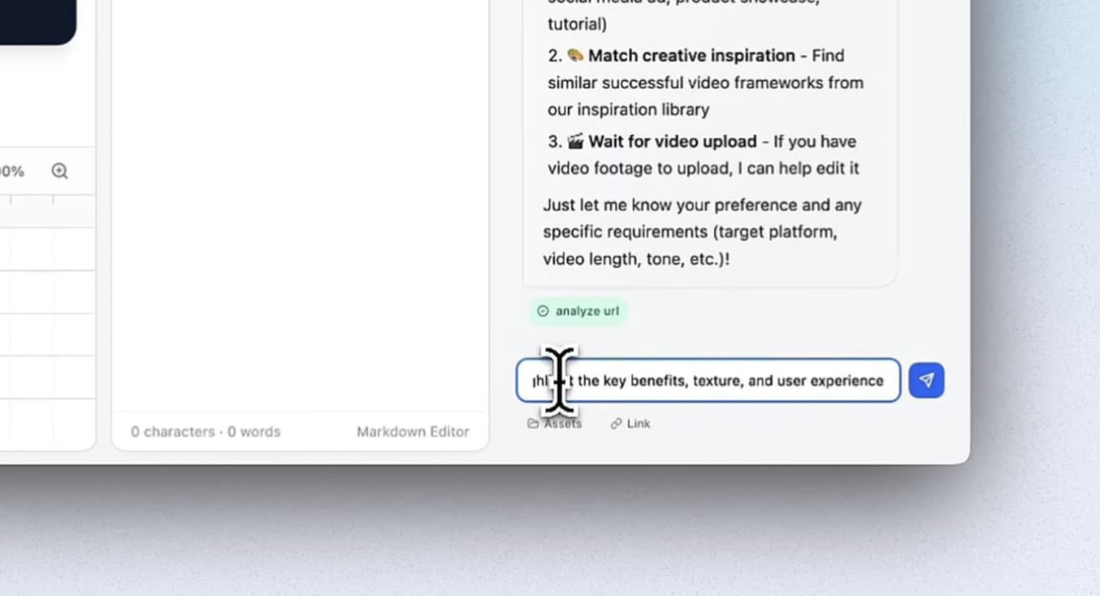Click the Just let me know your preference paragraph
This screenshot has width=1100, height=596.
(702, 232)
